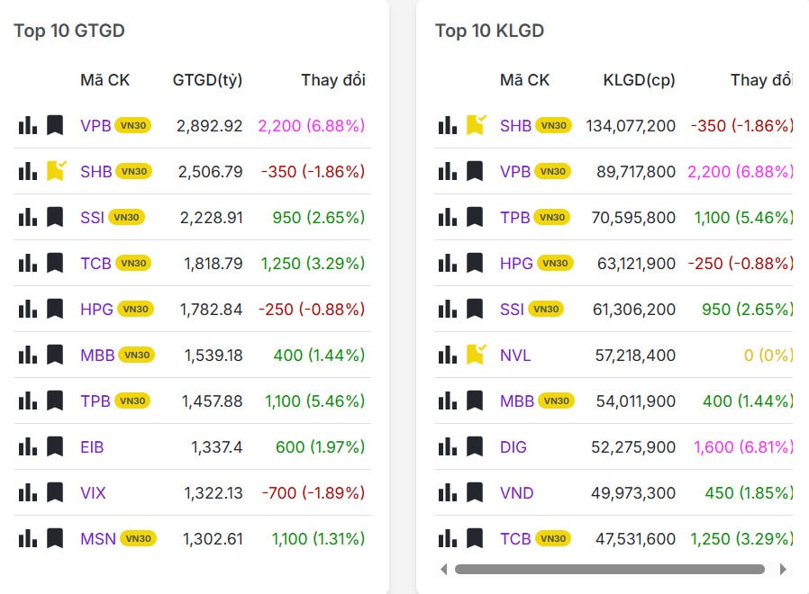Click the scroll left arrow in Top 10 KLGD
809x594 pixels.
pos(444,569)
